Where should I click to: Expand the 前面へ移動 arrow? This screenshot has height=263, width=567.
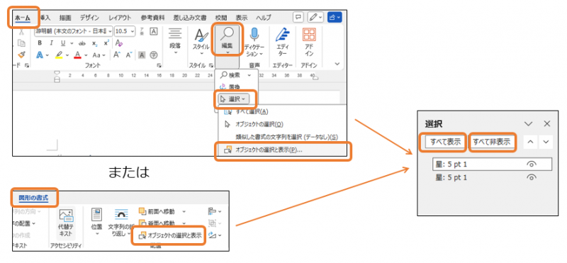point(184,211)
